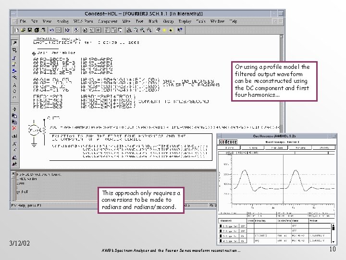
Task: Click the Save All toolbar icon
Action: 37,30
